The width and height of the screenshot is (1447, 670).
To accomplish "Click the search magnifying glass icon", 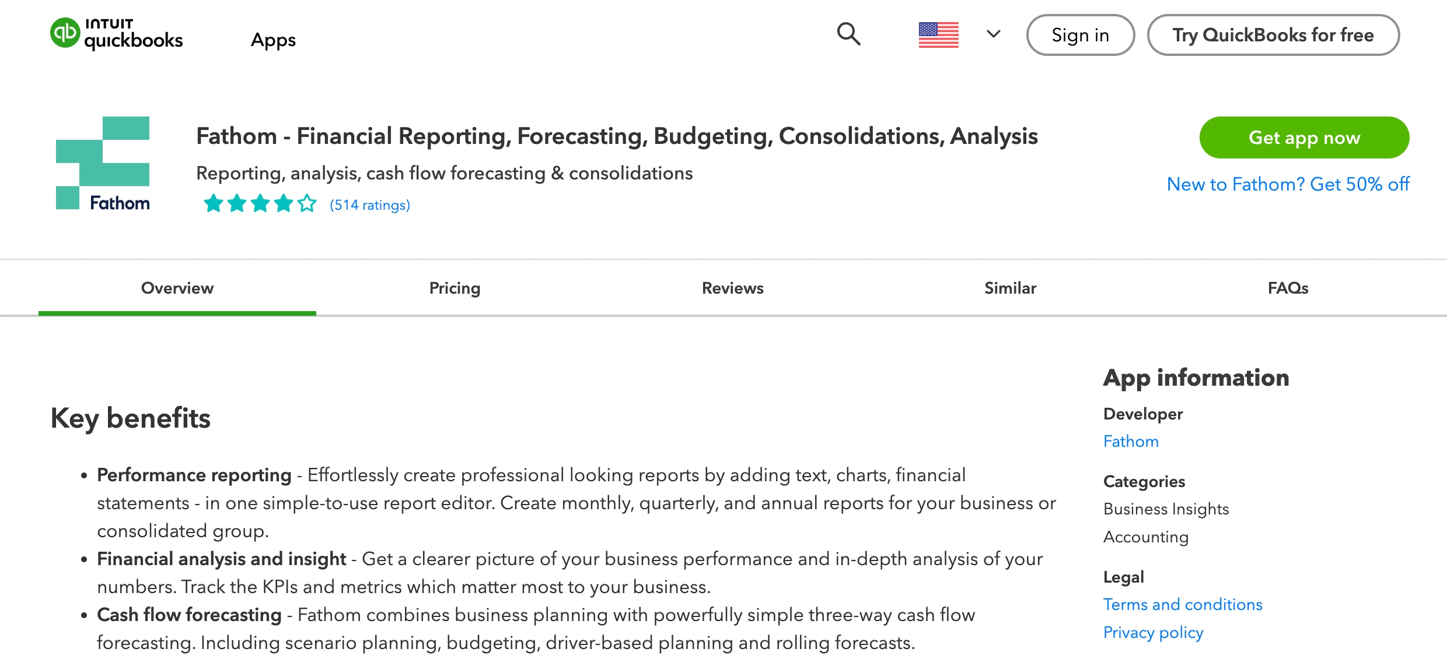I will [848, 34].
